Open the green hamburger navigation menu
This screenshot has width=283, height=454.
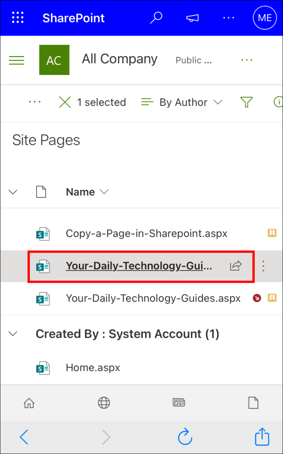pos(17,60)
